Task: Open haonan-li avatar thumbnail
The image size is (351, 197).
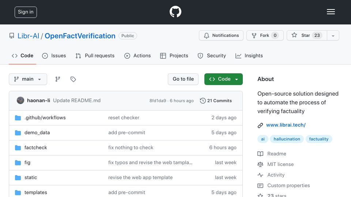Action: tap(20, 101)
